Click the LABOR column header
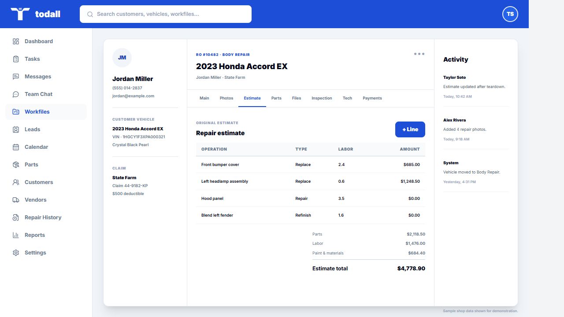Screen dimensions: 564x317 [x=346, y=149]
